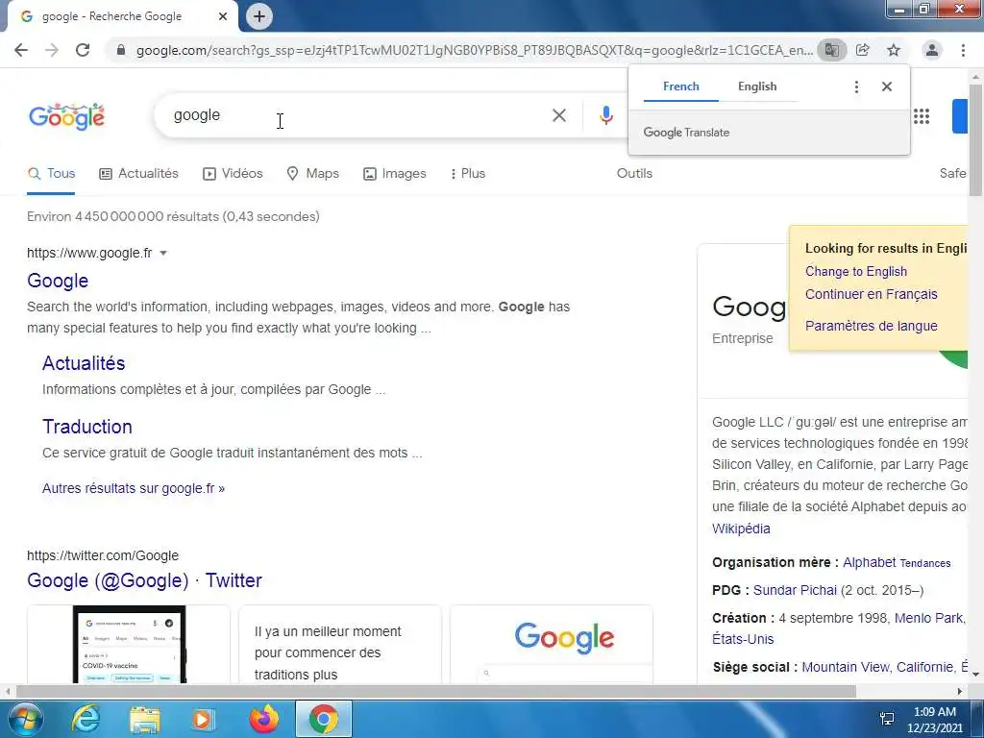Switch to Actualités results tab

point(138,173)
